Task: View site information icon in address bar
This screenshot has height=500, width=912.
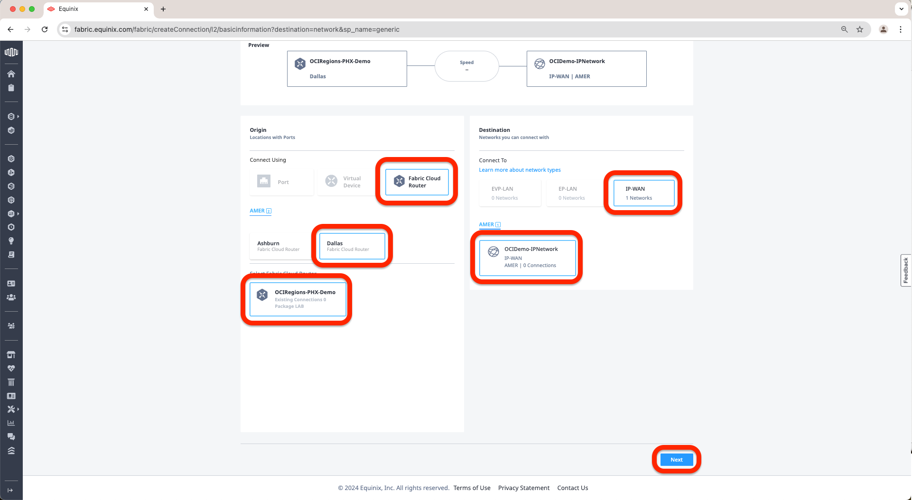Action: [x=65, y=29]
